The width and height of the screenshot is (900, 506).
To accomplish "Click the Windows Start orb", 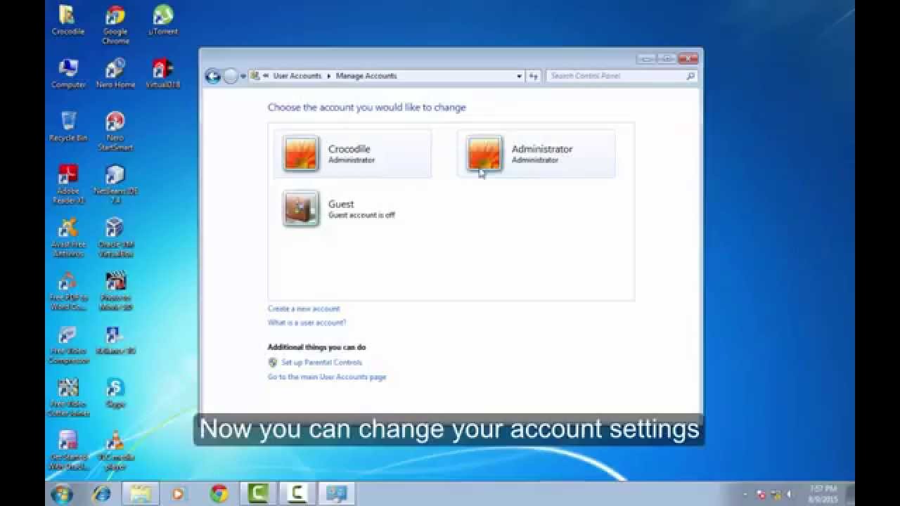I will tap(61, 493).
